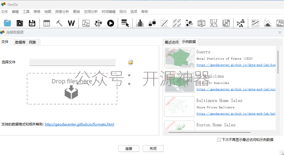284x155 pixels.
Task: Click the sample data horizontal scrollbar
Action: (x=209, y=132)
